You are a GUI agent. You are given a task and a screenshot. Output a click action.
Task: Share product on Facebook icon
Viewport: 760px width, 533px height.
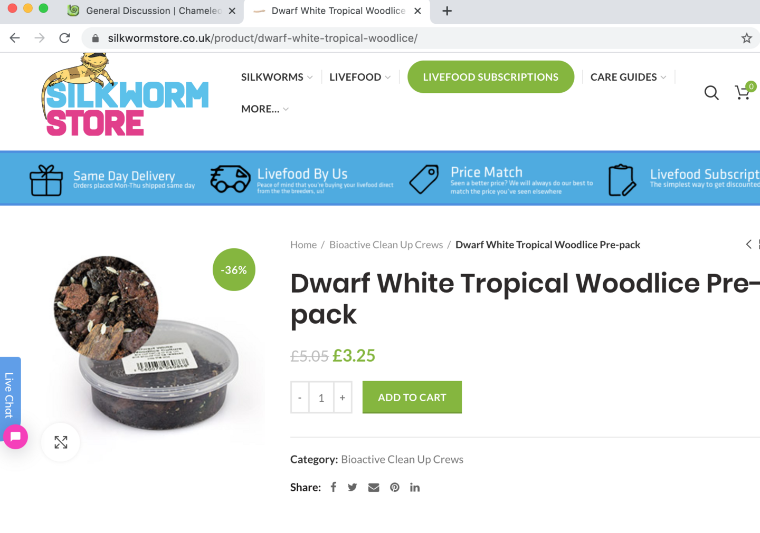click(334, 487)
